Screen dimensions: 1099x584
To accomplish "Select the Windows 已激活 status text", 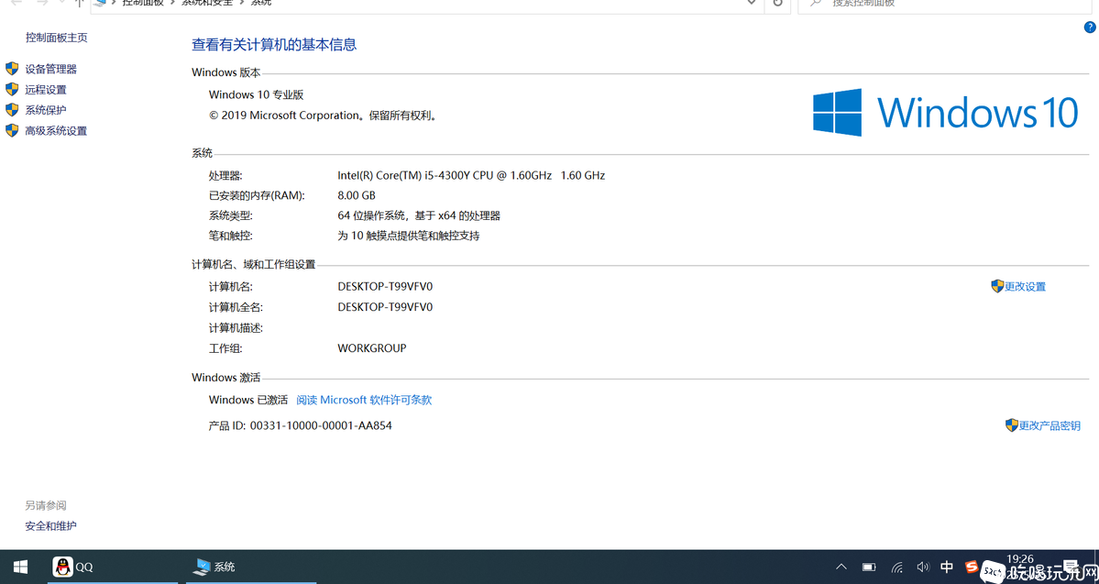I will point(248,400).
